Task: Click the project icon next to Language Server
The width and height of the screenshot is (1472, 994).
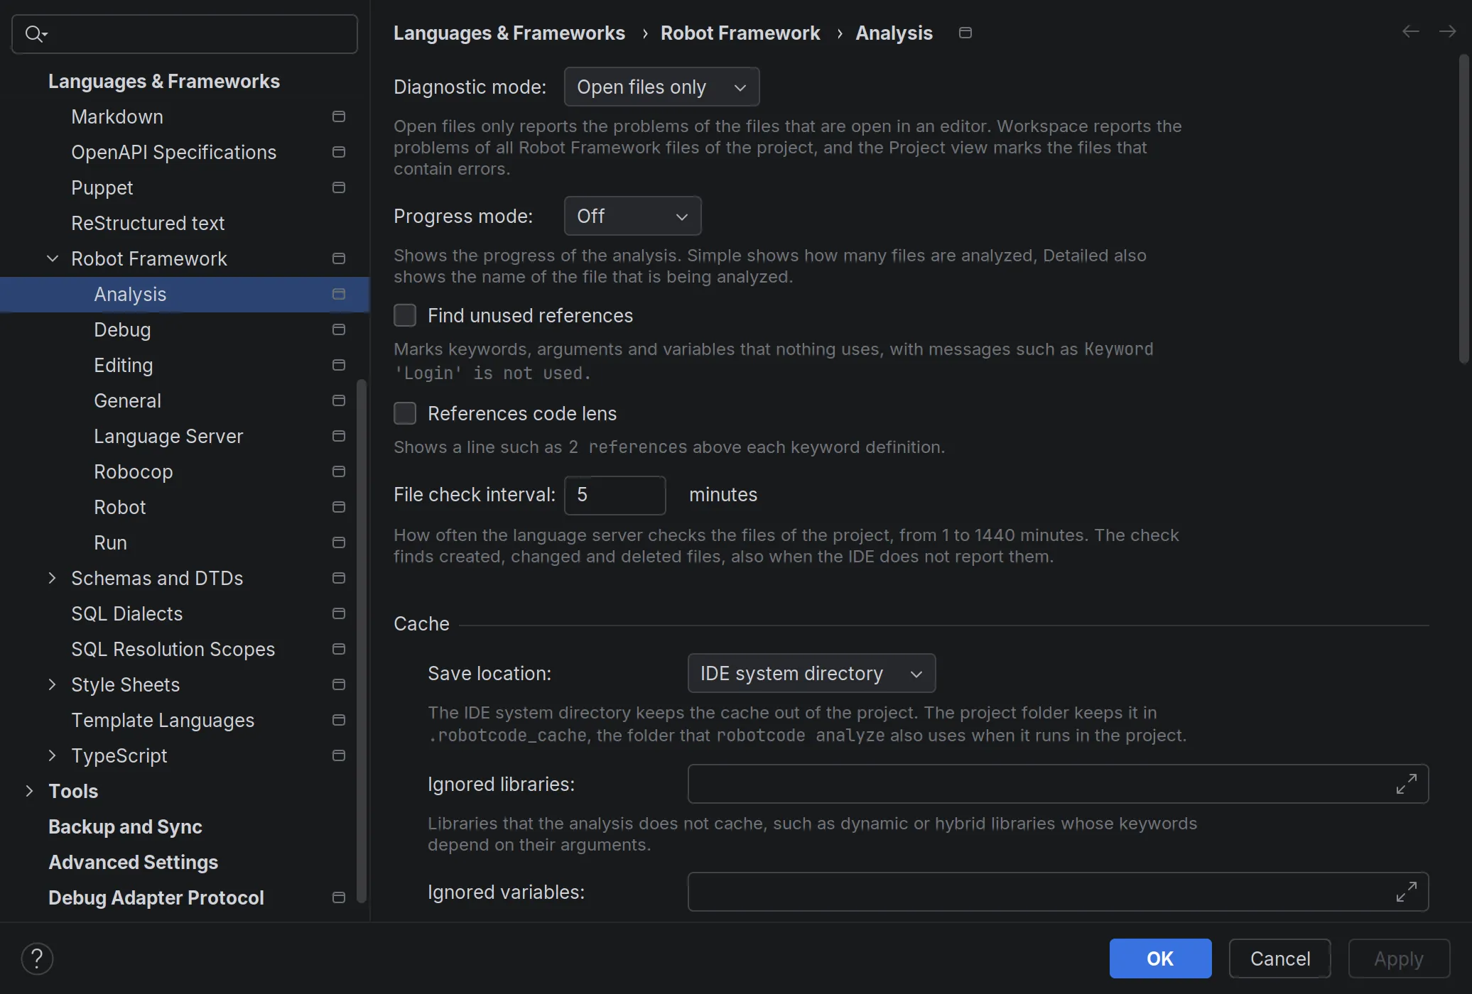Action: (339, 436)
